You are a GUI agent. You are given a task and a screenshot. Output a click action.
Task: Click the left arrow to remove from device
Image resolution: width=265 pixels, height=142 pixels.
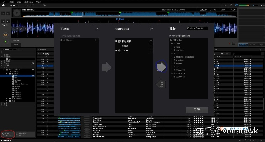[x=161, y=84]
